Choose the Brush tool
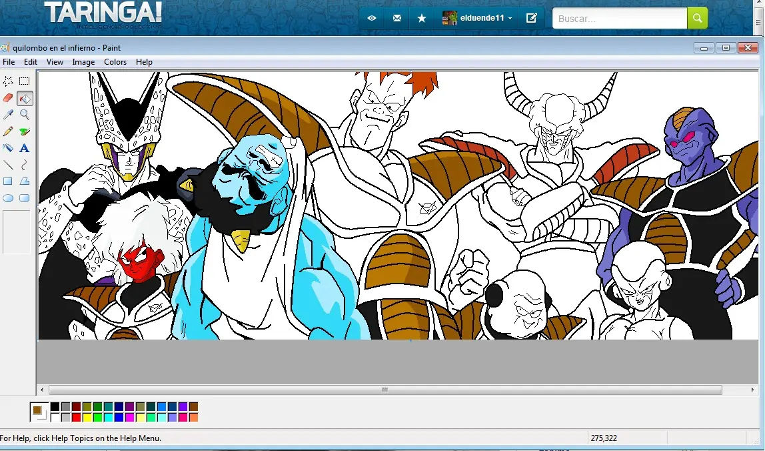The height and width of the screenshot is (451, 765). coord(25,131)
